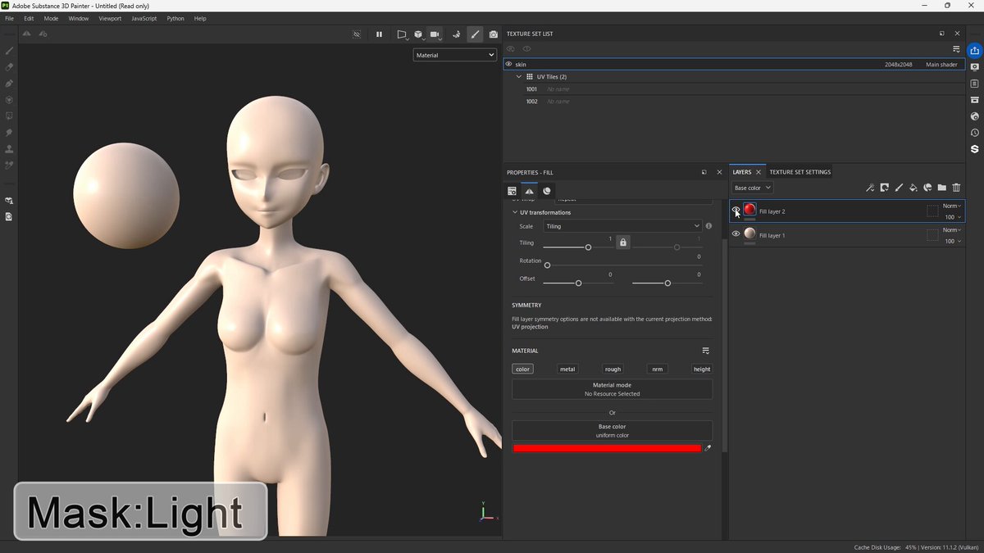Toggle the rough material channel button
The image size is (984, 553).
click(613, 369)
